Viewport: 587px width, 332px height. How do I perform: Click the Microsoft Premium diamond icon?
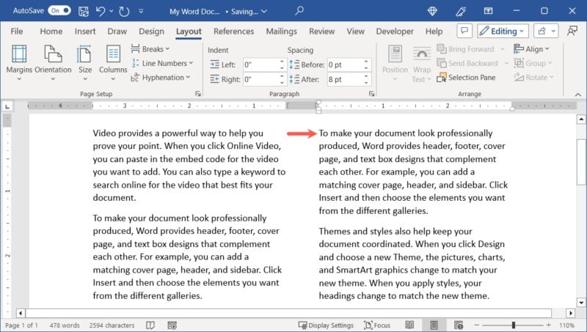[432, 11]
